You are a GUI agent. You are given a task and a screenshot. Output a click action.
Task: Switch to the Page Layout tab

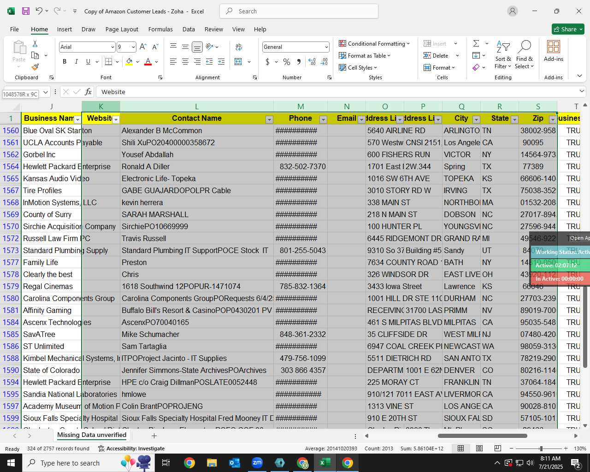pyautogui.click(x=122, y=29)
